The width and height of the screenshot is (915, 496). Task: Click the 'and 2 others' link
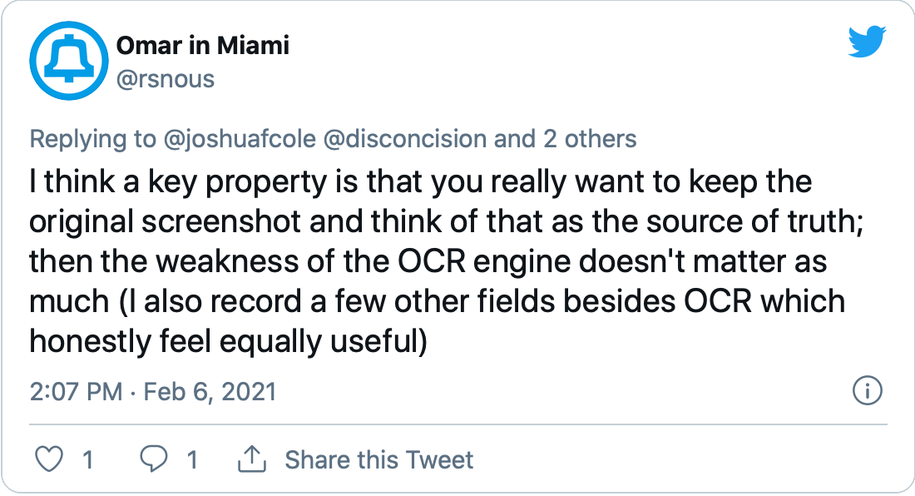tap(565, 139)
